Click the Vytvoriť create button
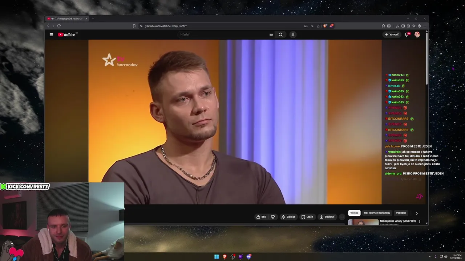465x261 pixels. tap(392, 34)
